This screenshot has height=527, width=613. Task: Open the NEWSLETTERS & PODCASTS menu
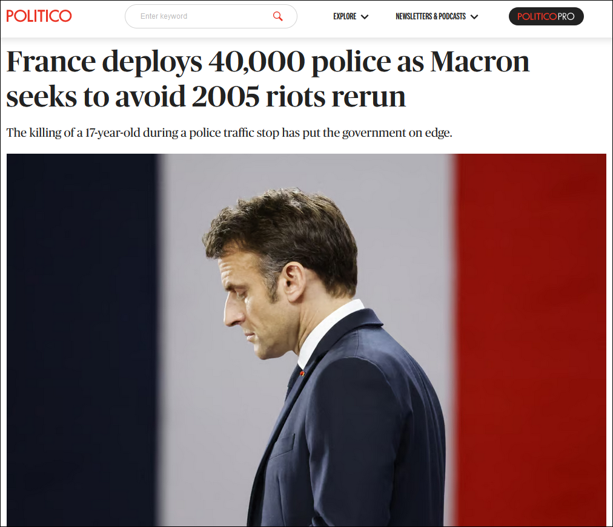tap(431, 16)
